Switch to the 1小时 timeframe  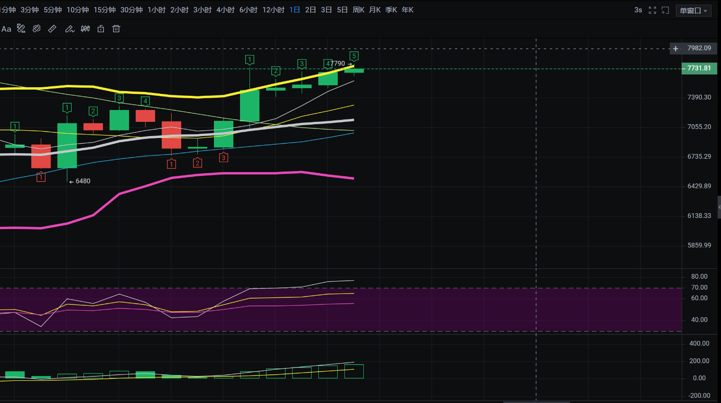click(x=157, y=10)
